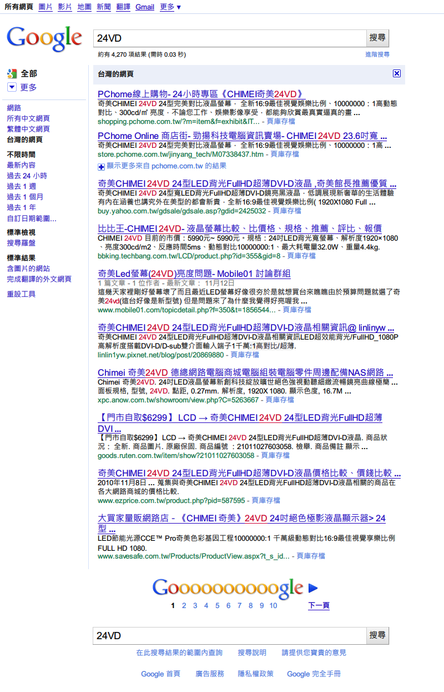Go to results page 3
This screenshot has height=692, width=444.
click(195, 606)
